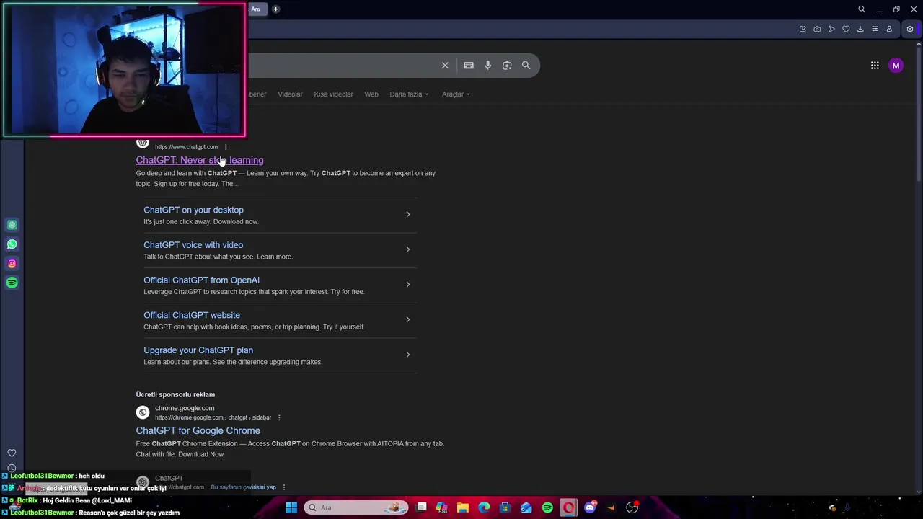The height and width of the screenshot is (519, 923).
Task: Open Upgrade your ChatGPT plan link
Action: (x=198, y=350)
